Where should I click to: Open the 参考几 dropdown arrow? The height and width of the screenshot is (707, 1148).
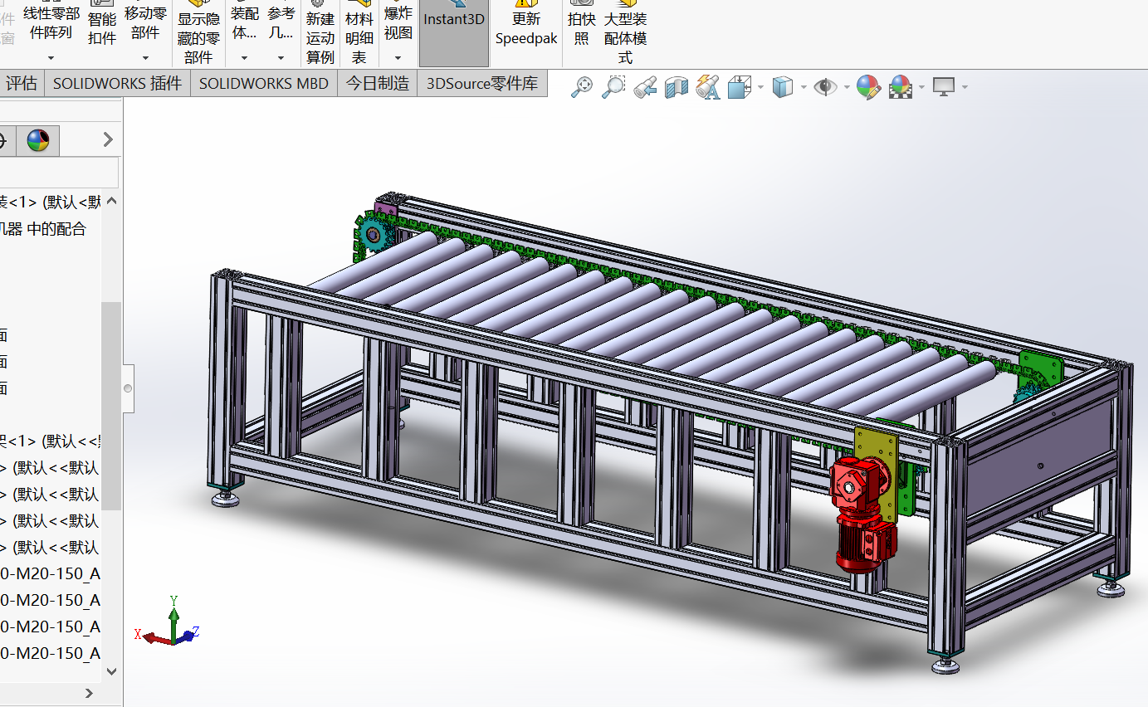[x=281, y=58]
